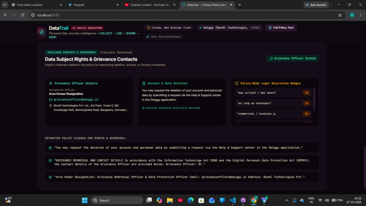366x206 pixels.
Task: Open YouTube app from taskbar
Action: click(x=180, y=201)
